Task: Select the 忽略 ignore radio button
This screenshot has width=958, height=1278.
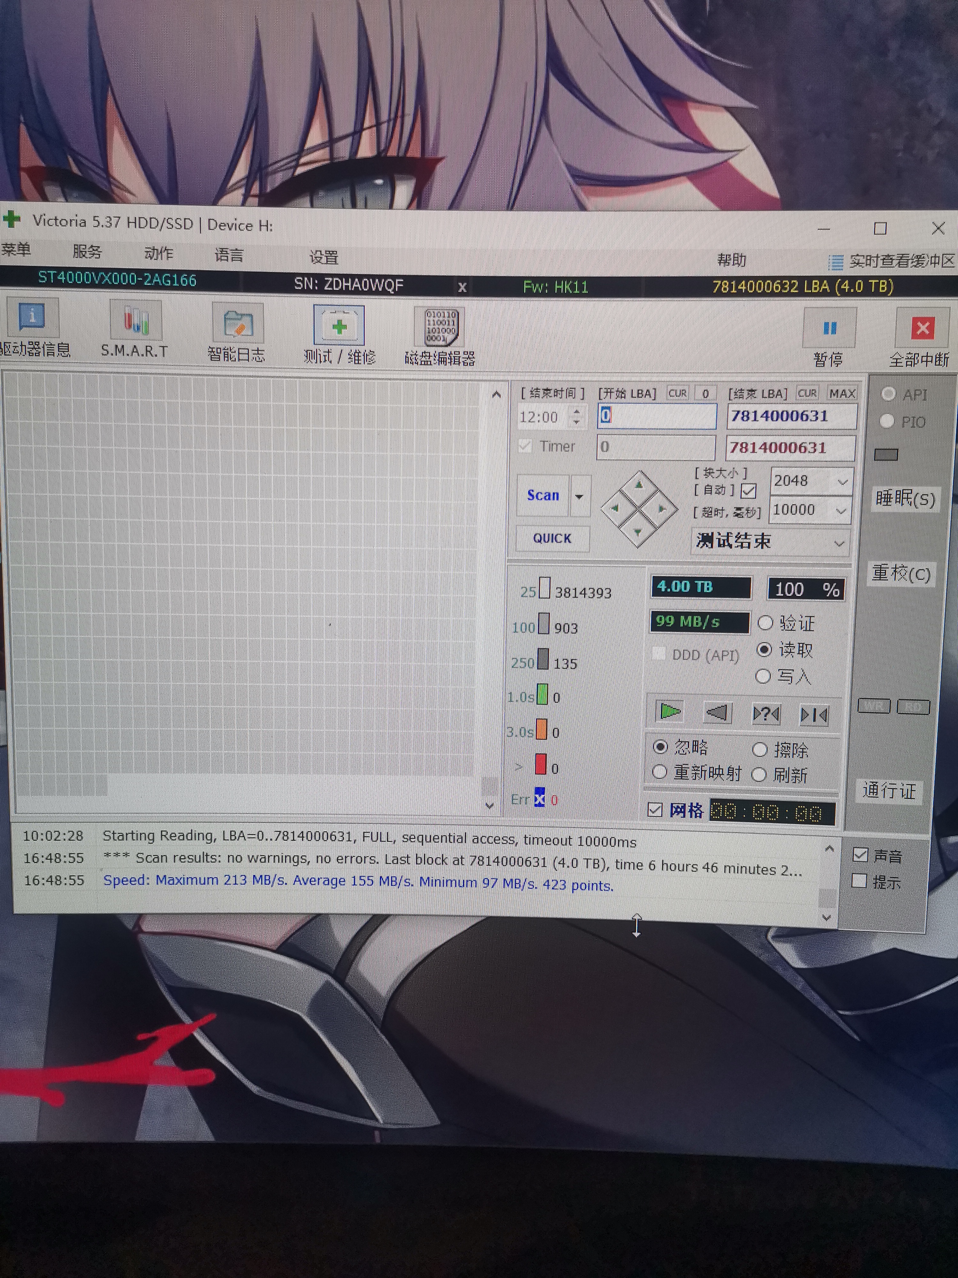Action: (x=660, y=746)
